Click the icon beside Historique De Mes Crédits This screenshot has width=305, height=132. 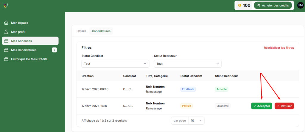6,59
